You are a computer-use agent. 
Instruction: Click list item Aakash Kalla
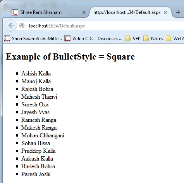point(37,159)
